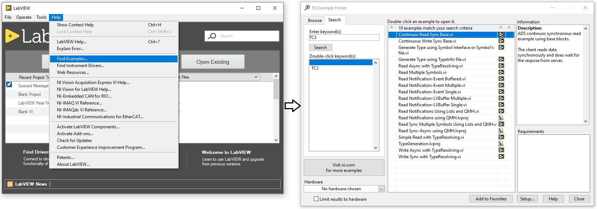597x209 pixels.
Task: Click project icon beside TypeGeneration.lvproj
Action: [501, 144]
